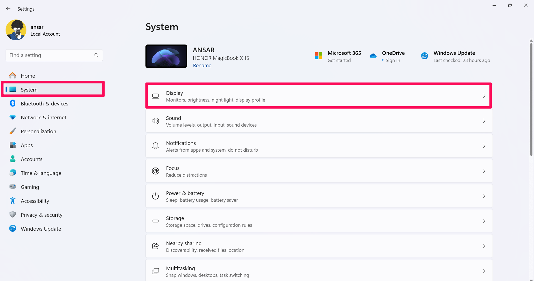
Task: Open Nearby sharing via its chevron
Action: 484,246
